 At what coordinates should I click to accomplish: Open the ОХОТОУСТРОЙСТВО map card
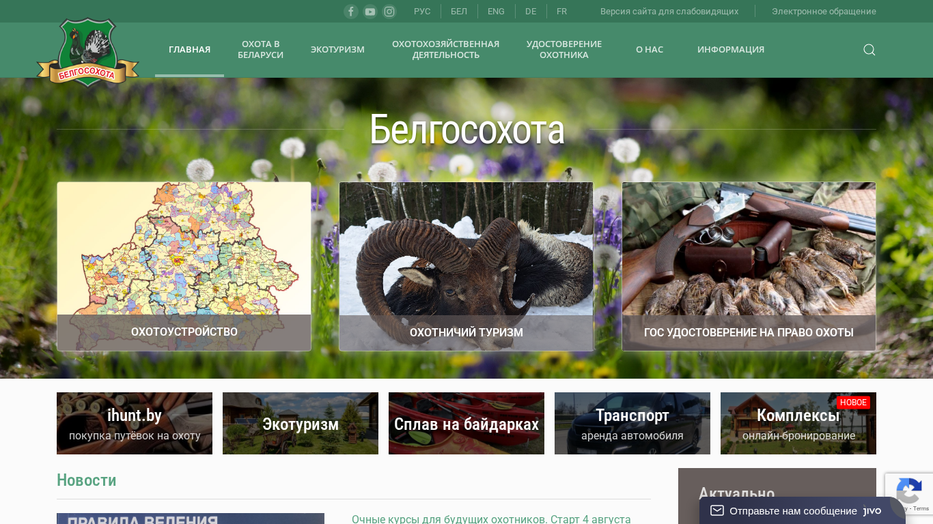pyautogui.click(x=184, y=267)
